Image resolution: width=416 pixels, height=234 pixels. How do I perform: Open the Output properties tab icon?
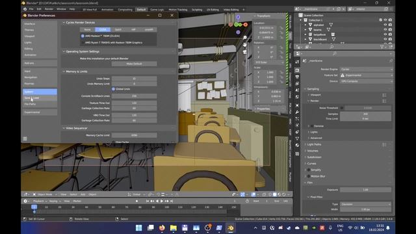pos(297,77)
